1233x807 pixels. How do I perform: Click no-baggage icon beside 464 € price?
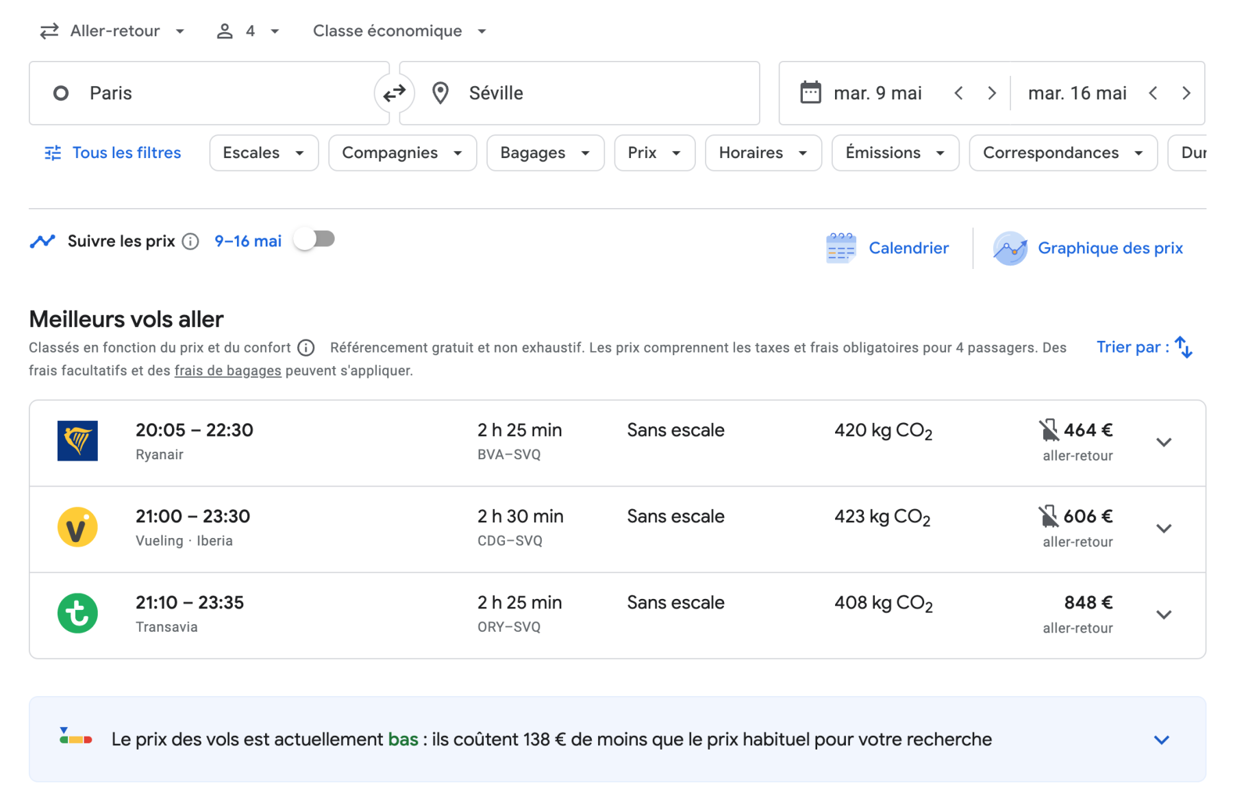[x=1048, y=431]
